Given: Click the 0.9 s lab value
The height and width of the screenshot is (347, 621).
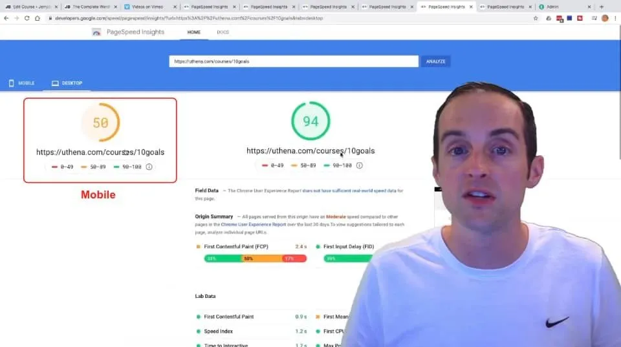Looking at the screenshot, I should [x=301, y=317].
